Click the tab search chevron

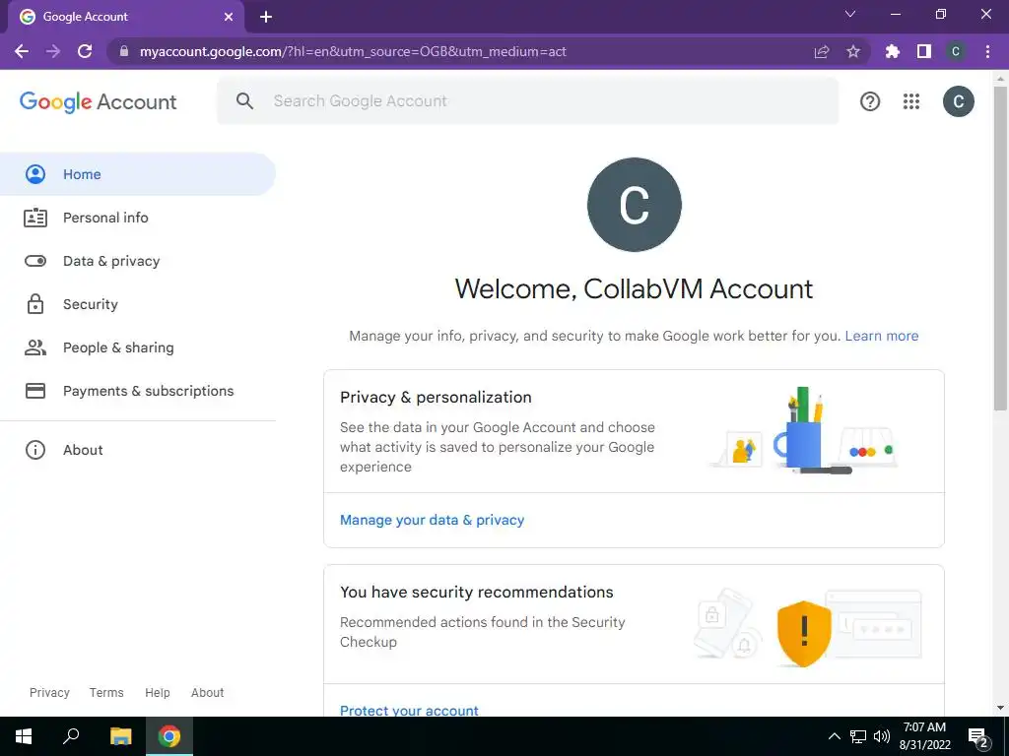(850, 14)
